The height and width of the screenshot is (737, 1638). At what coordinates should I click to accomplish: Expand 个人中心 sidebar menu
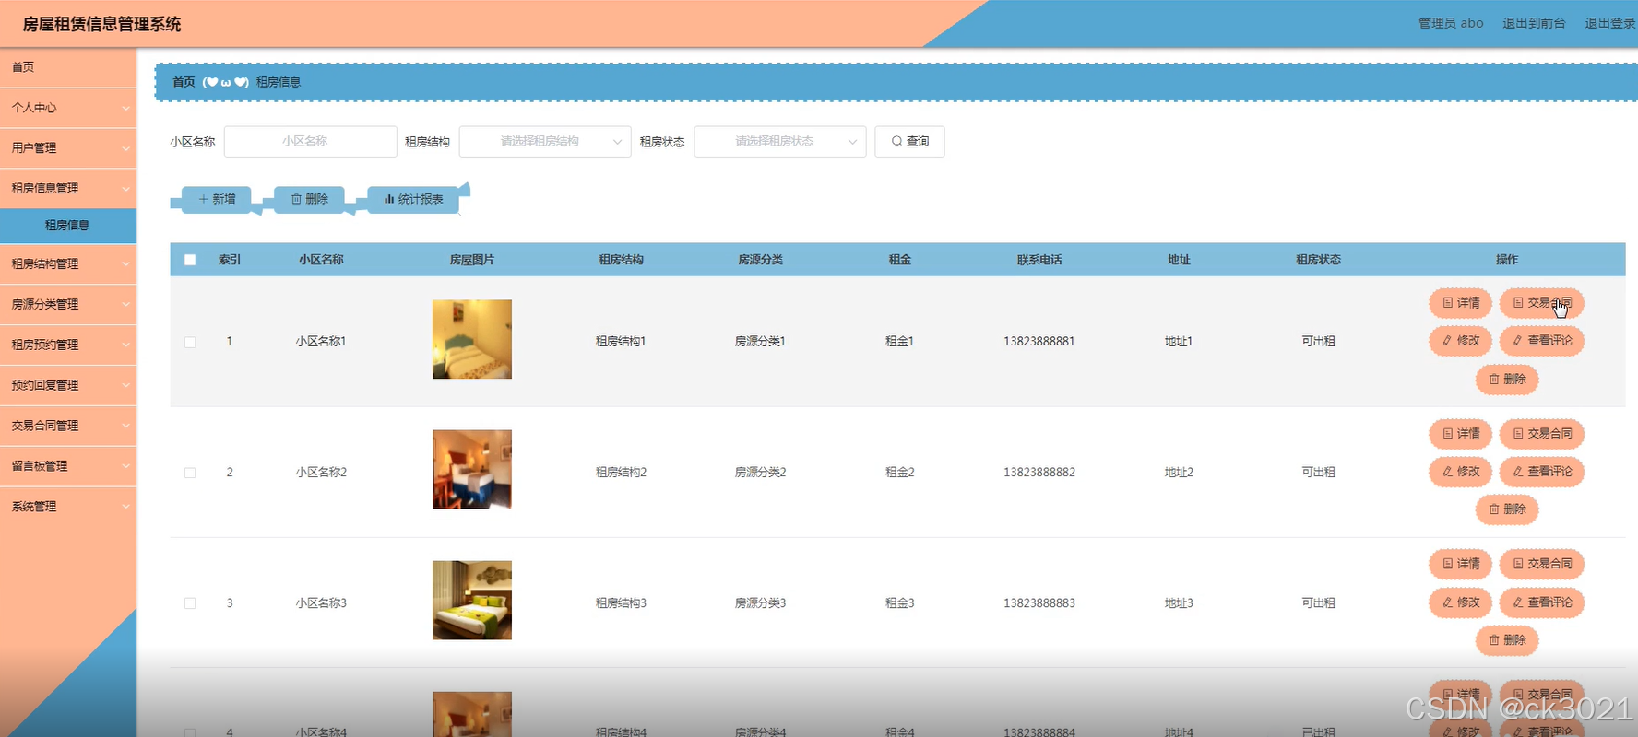coord(68,108)
